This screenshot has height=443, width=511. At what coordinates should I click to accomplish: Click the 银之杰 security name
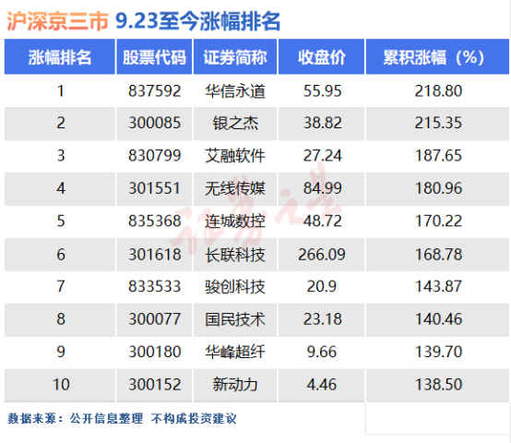click(235, 124)
